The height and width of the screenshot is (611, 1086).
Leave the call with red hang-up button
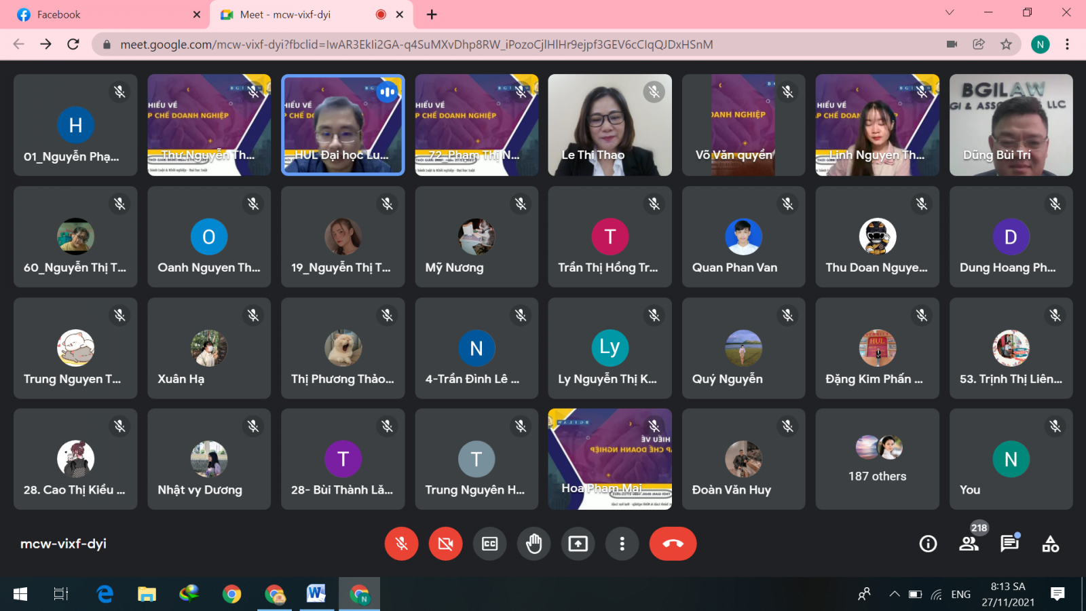(x=673, y=544)
